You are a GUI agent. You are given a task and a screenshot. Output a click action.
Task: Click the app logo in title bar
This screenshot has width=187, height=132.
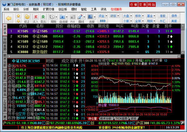[x=4, y=4]
